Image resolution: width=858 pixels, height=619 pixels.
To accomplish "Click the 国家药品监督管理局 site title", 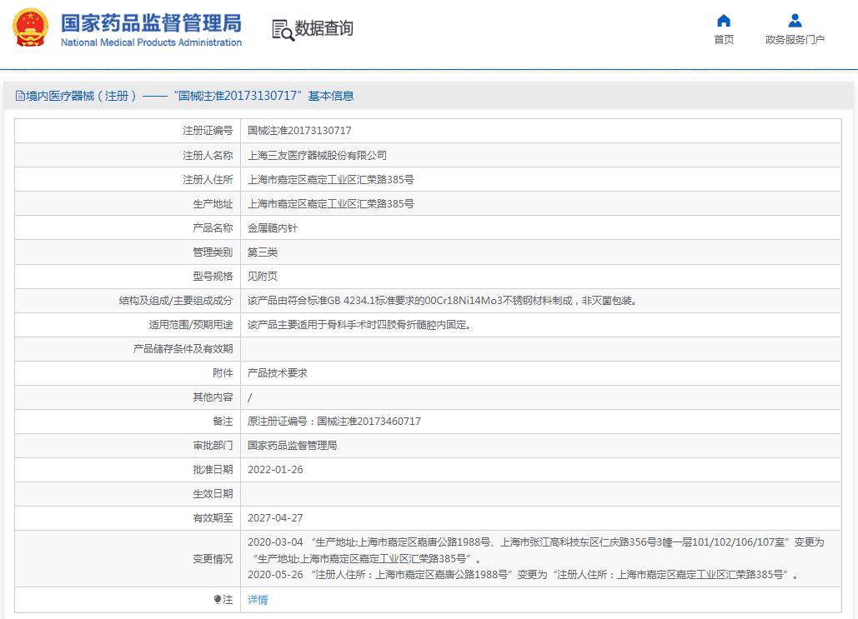I will (x=151, y=22).
